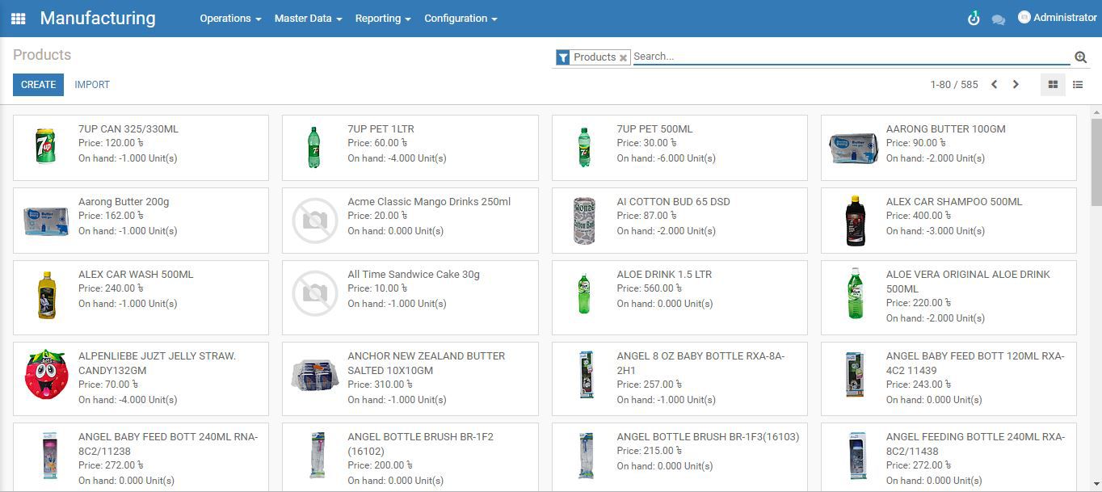Open the activities clock icon

[x=974, y=18]
